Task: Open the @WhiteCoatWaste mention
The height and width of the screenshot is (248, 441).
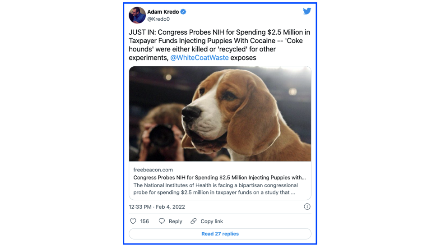Action: (199, 58)
